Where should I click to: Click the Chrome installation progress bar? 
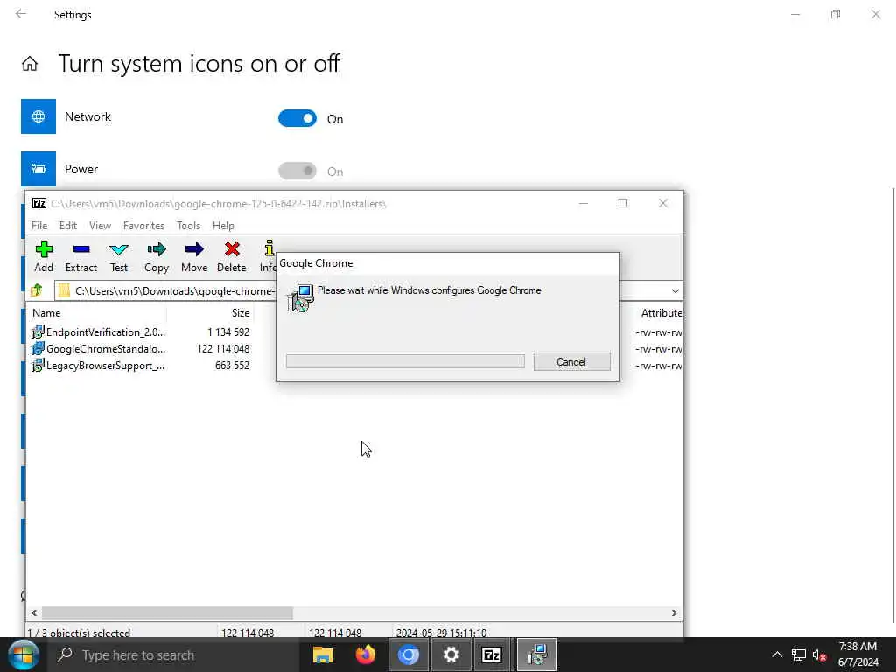click(405, 361)
